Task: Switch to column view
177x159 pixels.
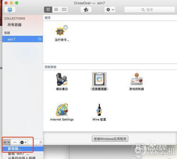Action: (x=64, y=10)
